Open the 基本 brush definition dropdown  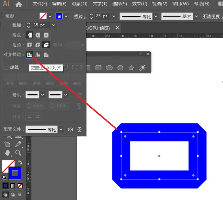coord(196,16)
